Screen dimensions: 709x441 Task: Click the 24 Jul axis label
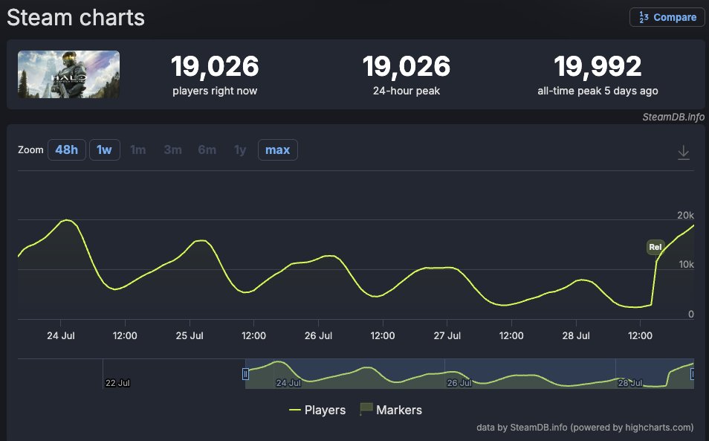point(61,335)
